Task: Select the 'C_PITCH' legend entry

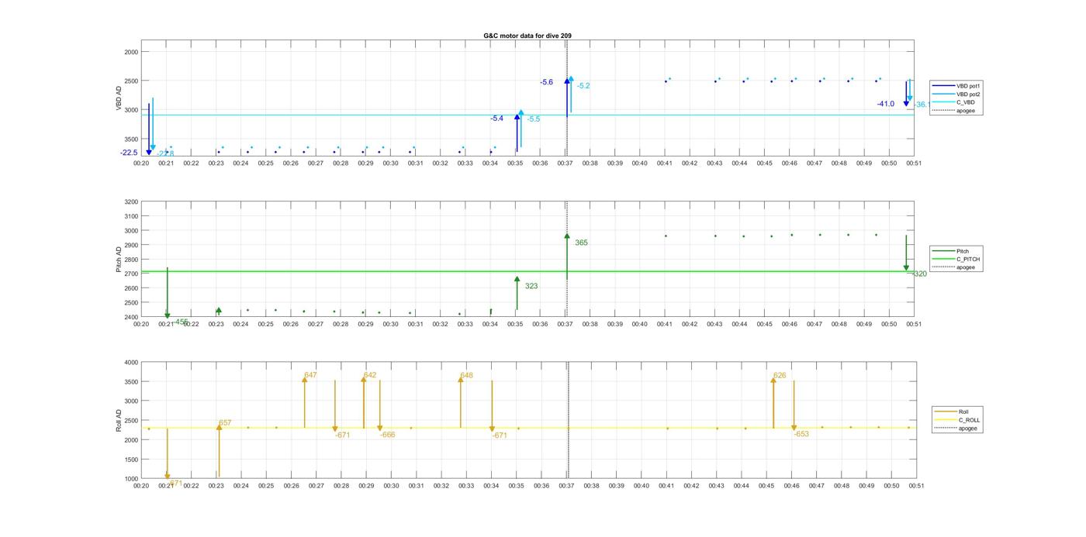Action: point(956,260)
